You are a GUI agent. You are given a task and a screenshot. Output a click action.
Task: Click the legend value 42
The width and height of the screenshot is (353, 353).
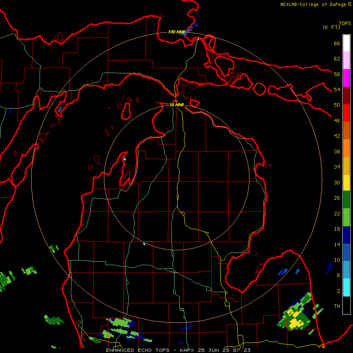[x=337, y=136]
